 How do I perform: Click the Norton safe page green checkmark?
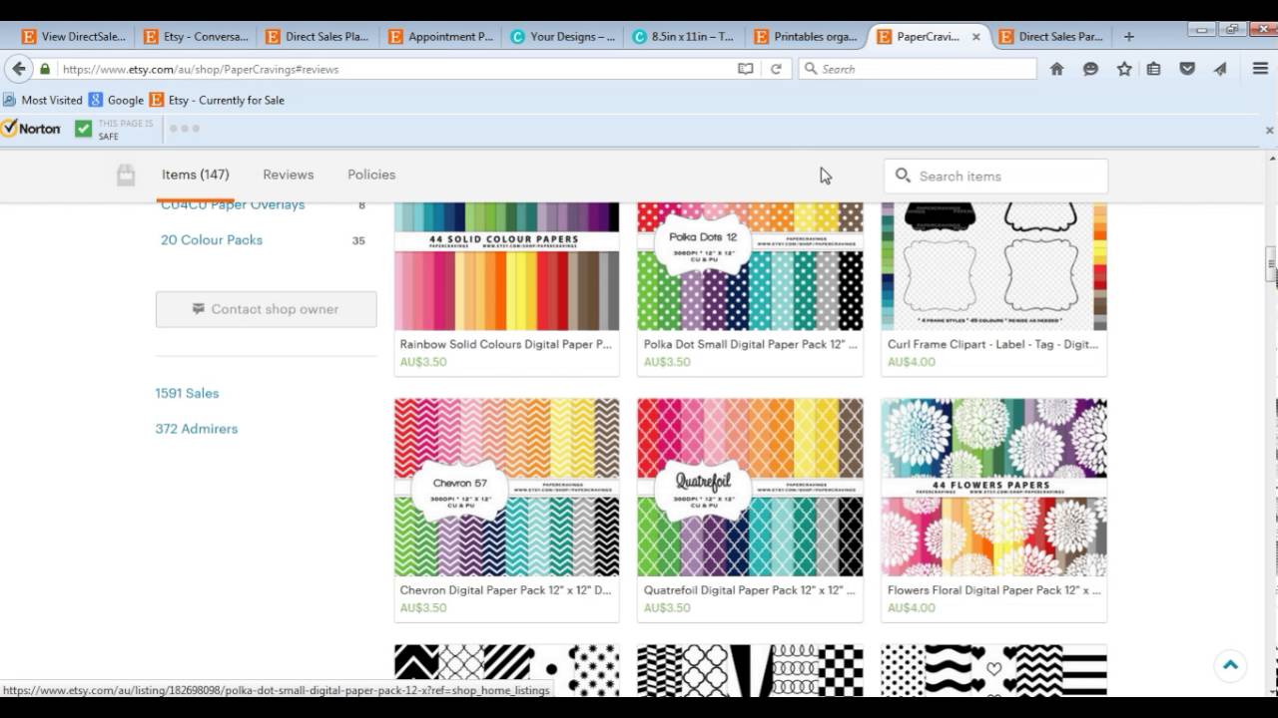click(x=83, y=129)
